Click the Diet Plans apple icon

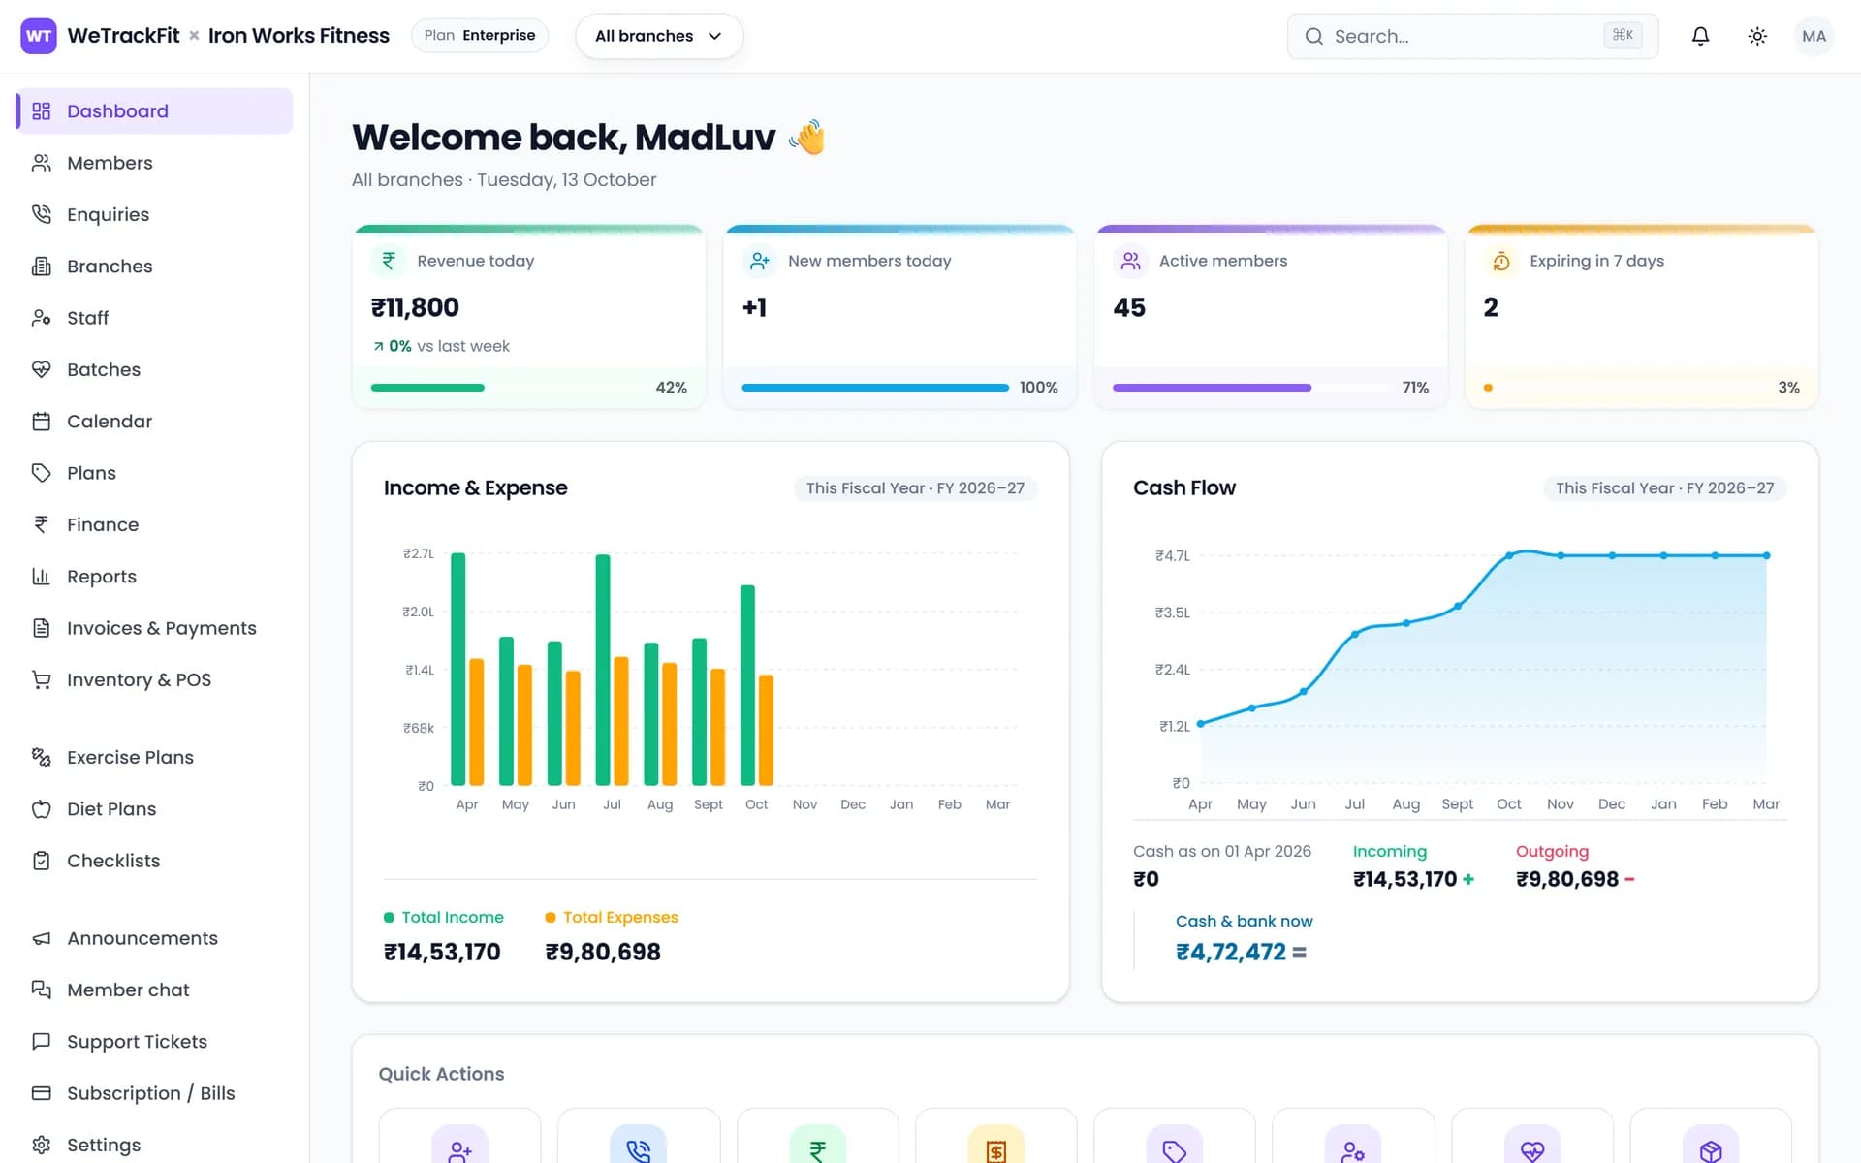tap(41, 808)
